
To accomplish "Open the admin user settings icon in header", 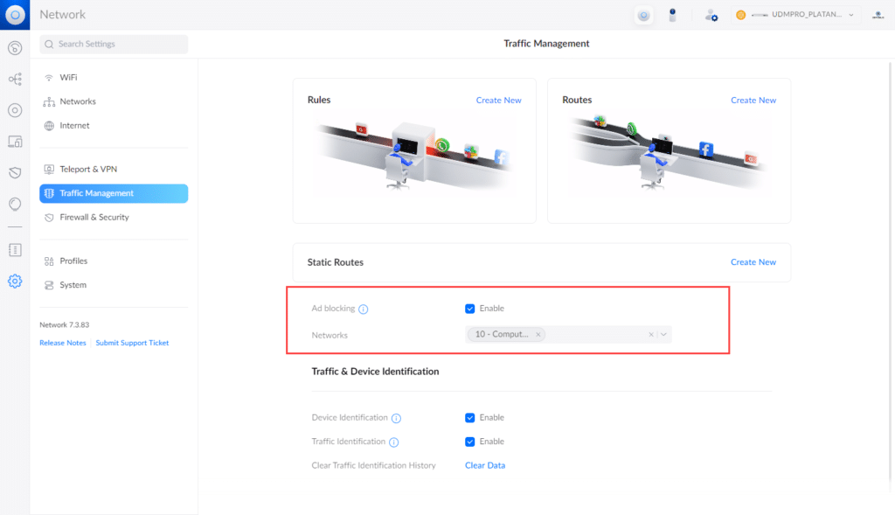I will pyautogui.click(x=711, y=15).
